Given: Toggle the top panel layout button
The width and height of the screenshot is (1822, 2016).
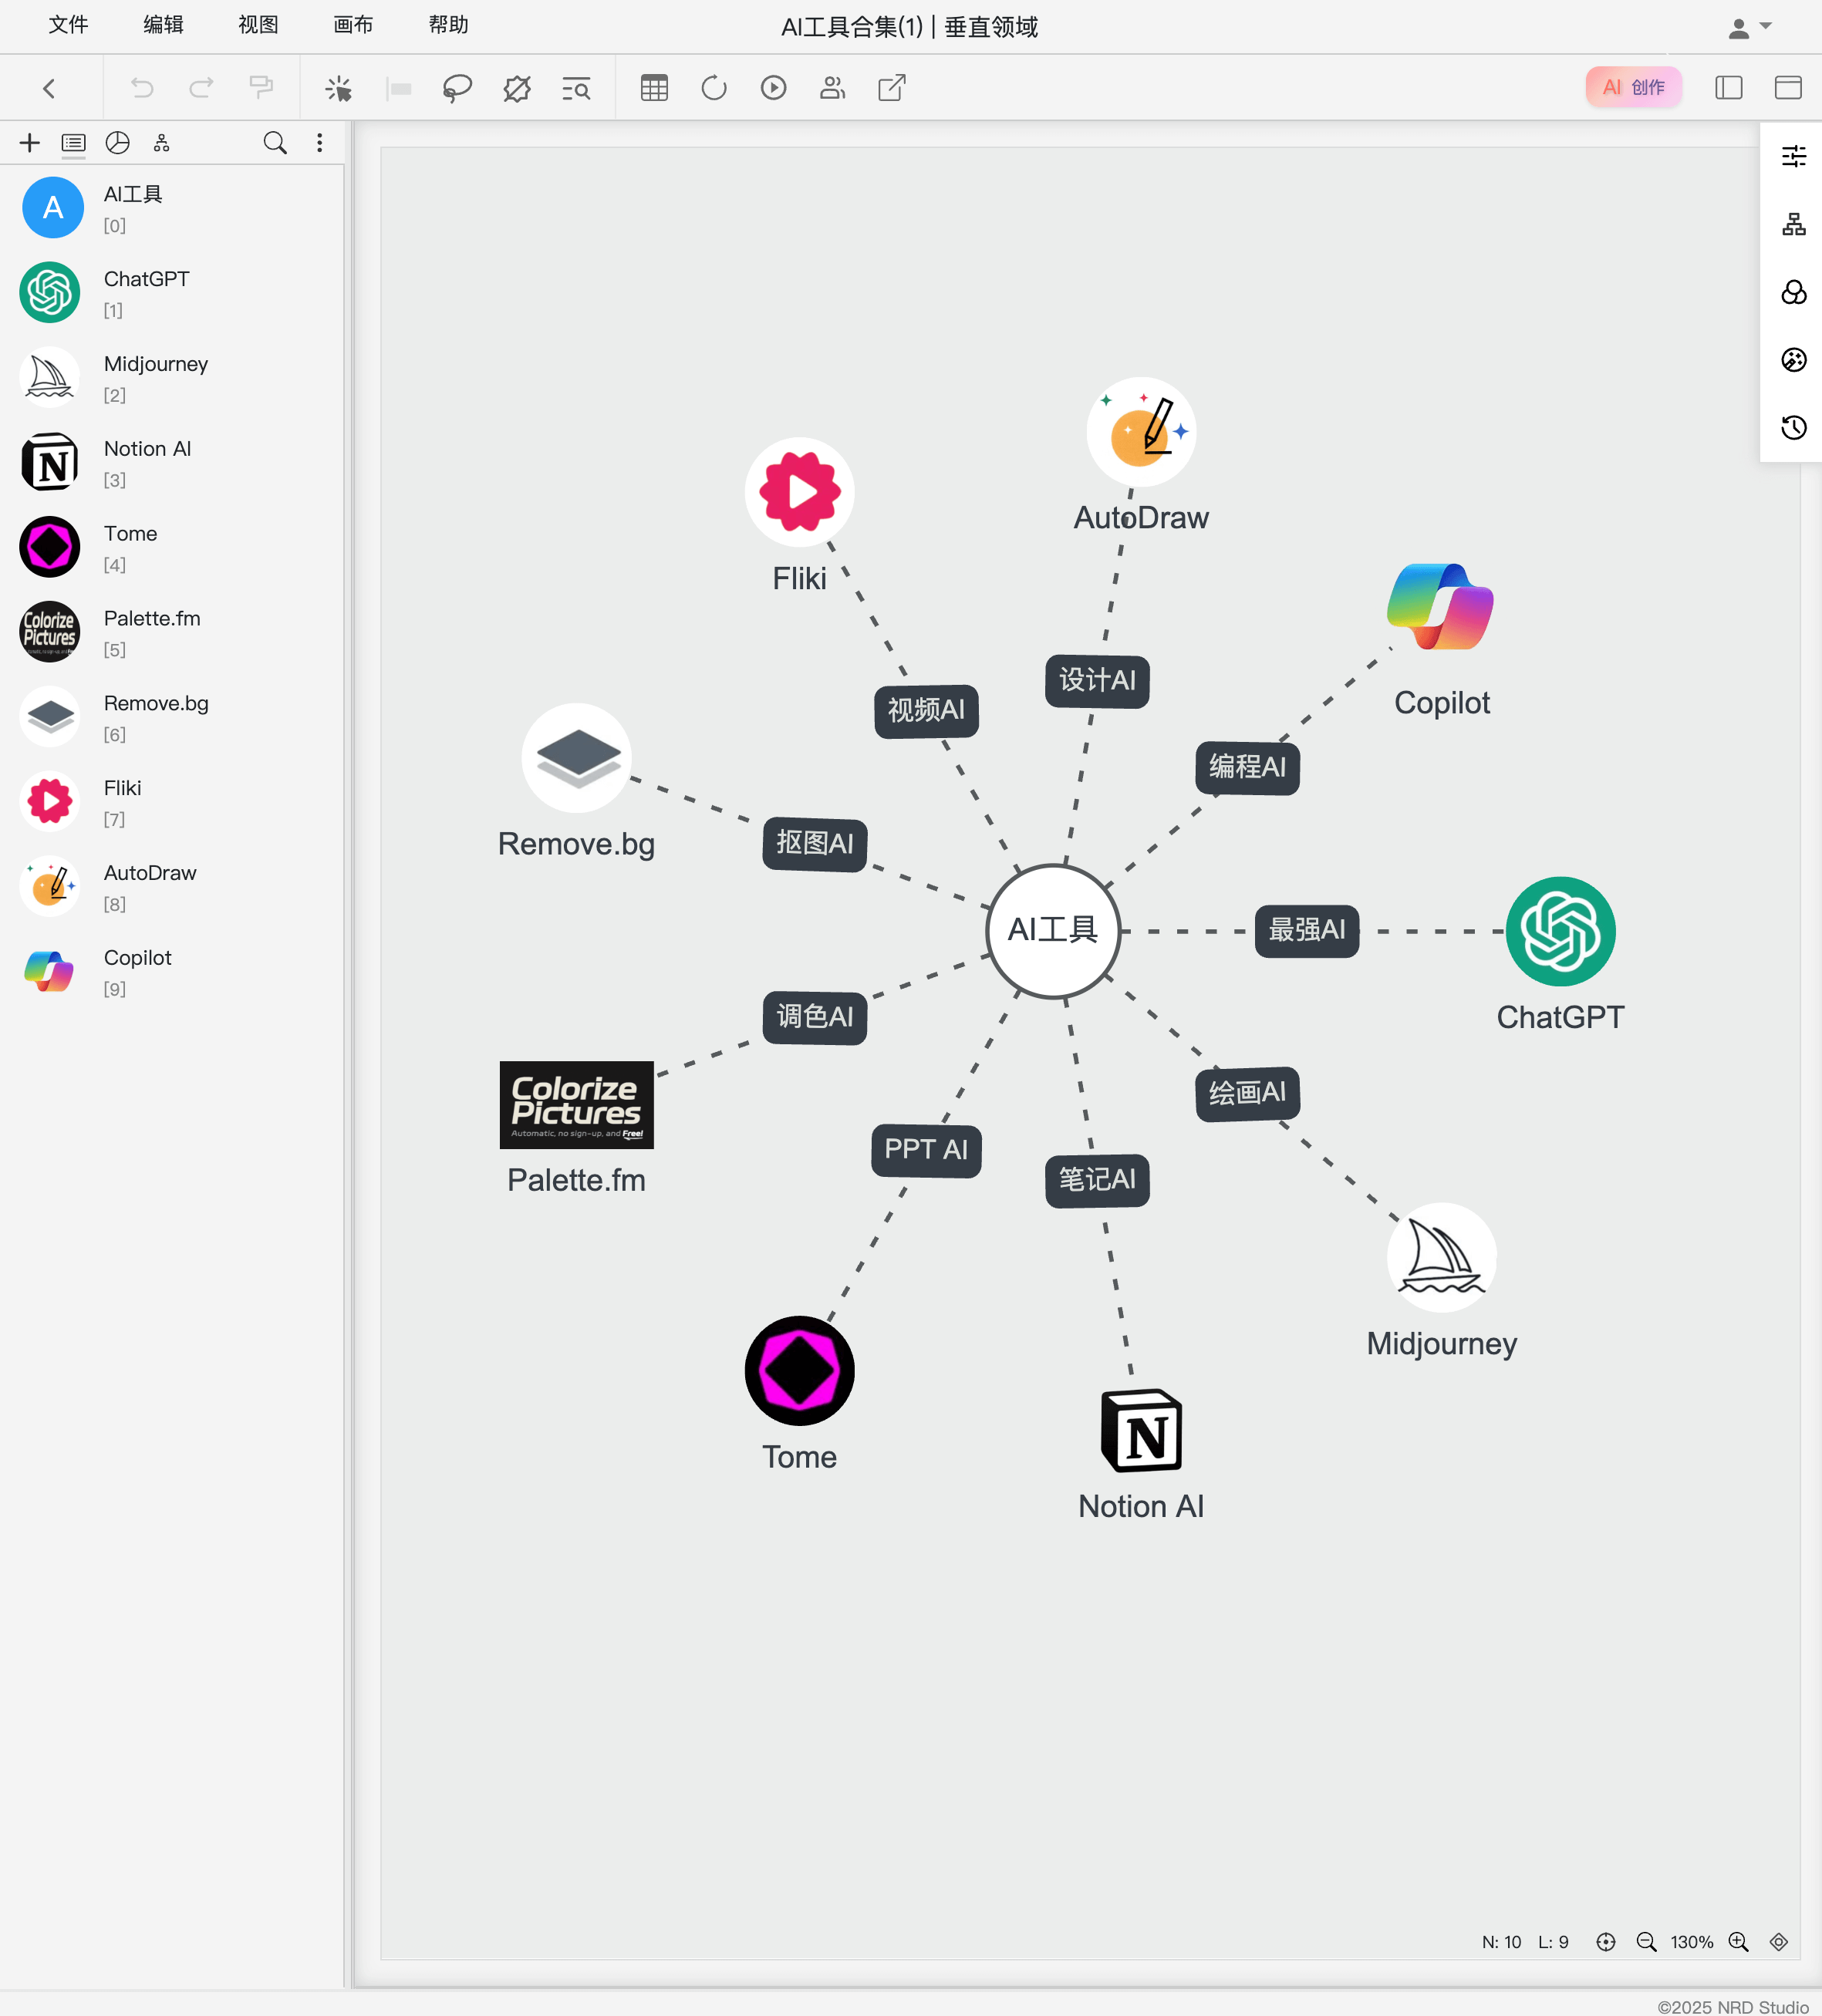Looking at the screenshot, I should coord(1787,89).
